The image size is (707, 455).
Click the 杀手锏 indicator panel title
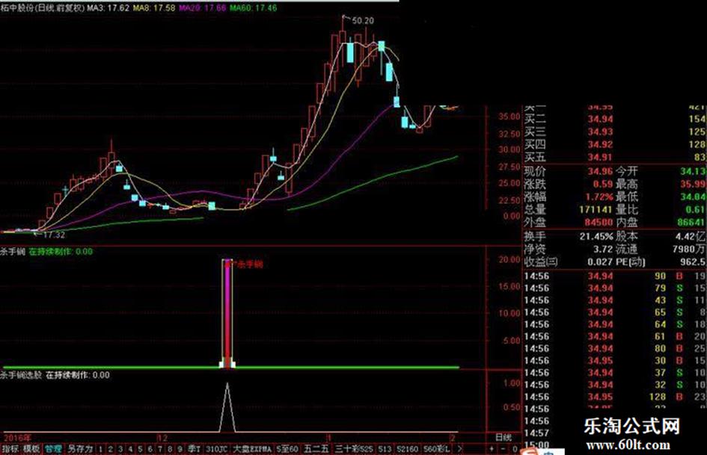point(13,251)
